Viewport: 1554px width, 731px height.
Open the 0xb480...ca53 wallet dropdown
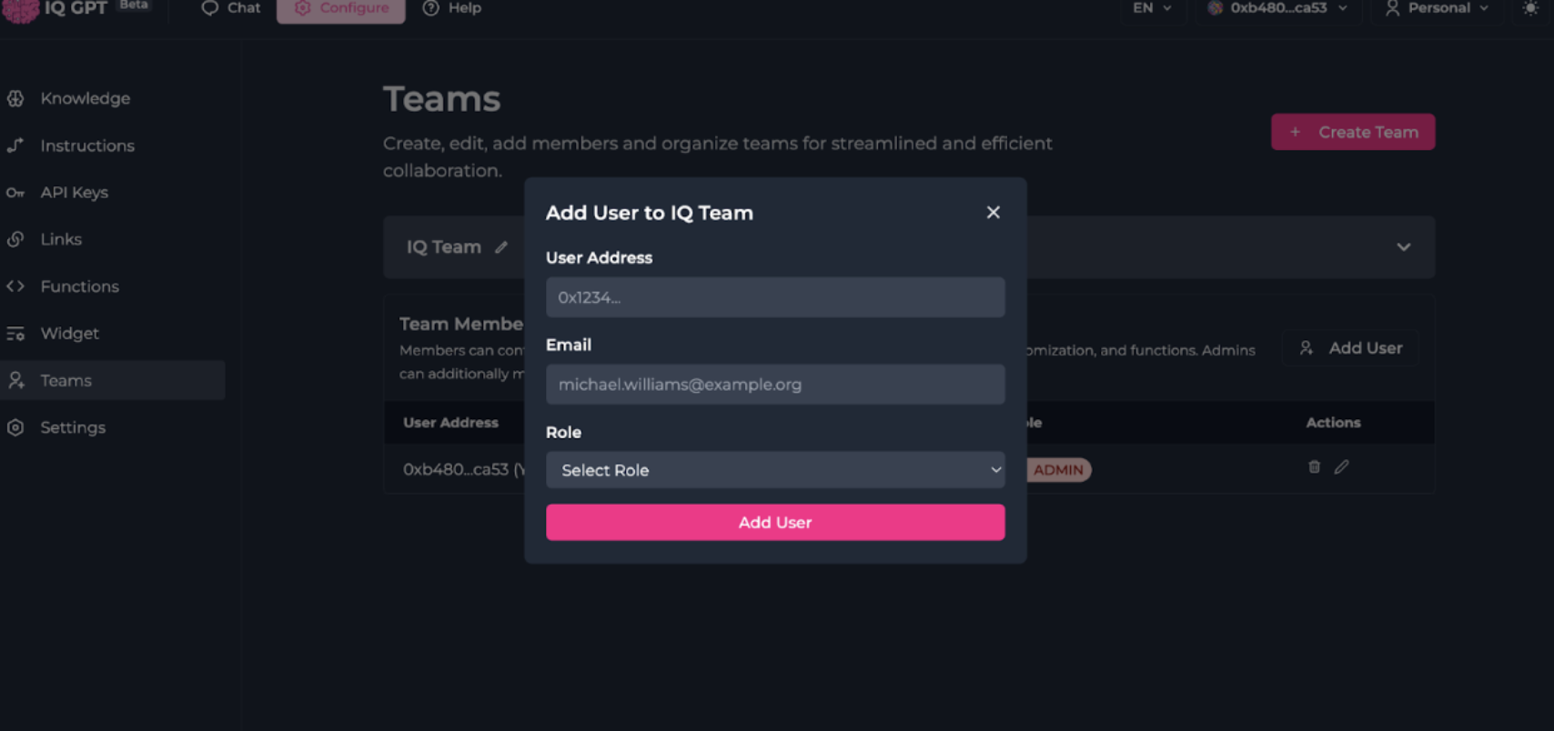(x=1277, y=8)
